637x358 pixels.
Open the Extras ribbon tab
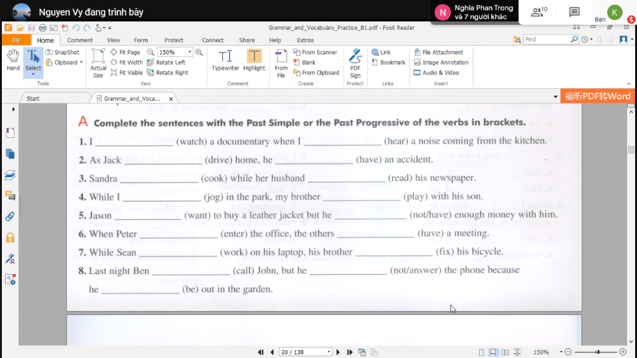point(305,40)
